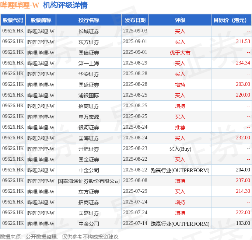Click 东方证券 dated 2025-07-29
The image size is (252, 240).
pyautogui.click(x=89, y=192)
